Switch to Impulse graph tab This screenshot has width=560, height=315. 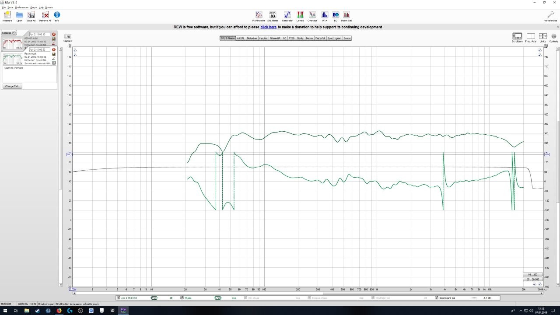point(263,38)
